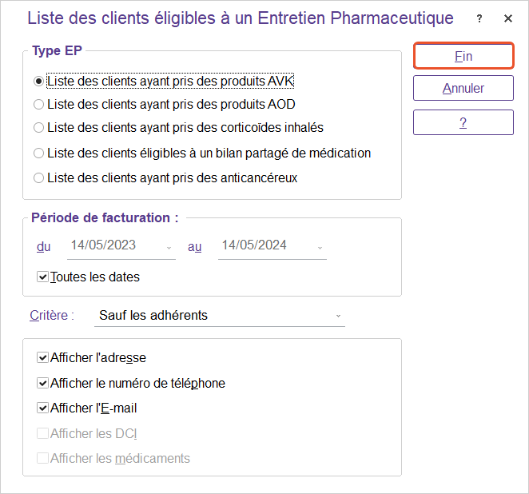
Task: Disable Afficher le numéro de téléphone
Action: pyautogui.click(x=42, y=383)
